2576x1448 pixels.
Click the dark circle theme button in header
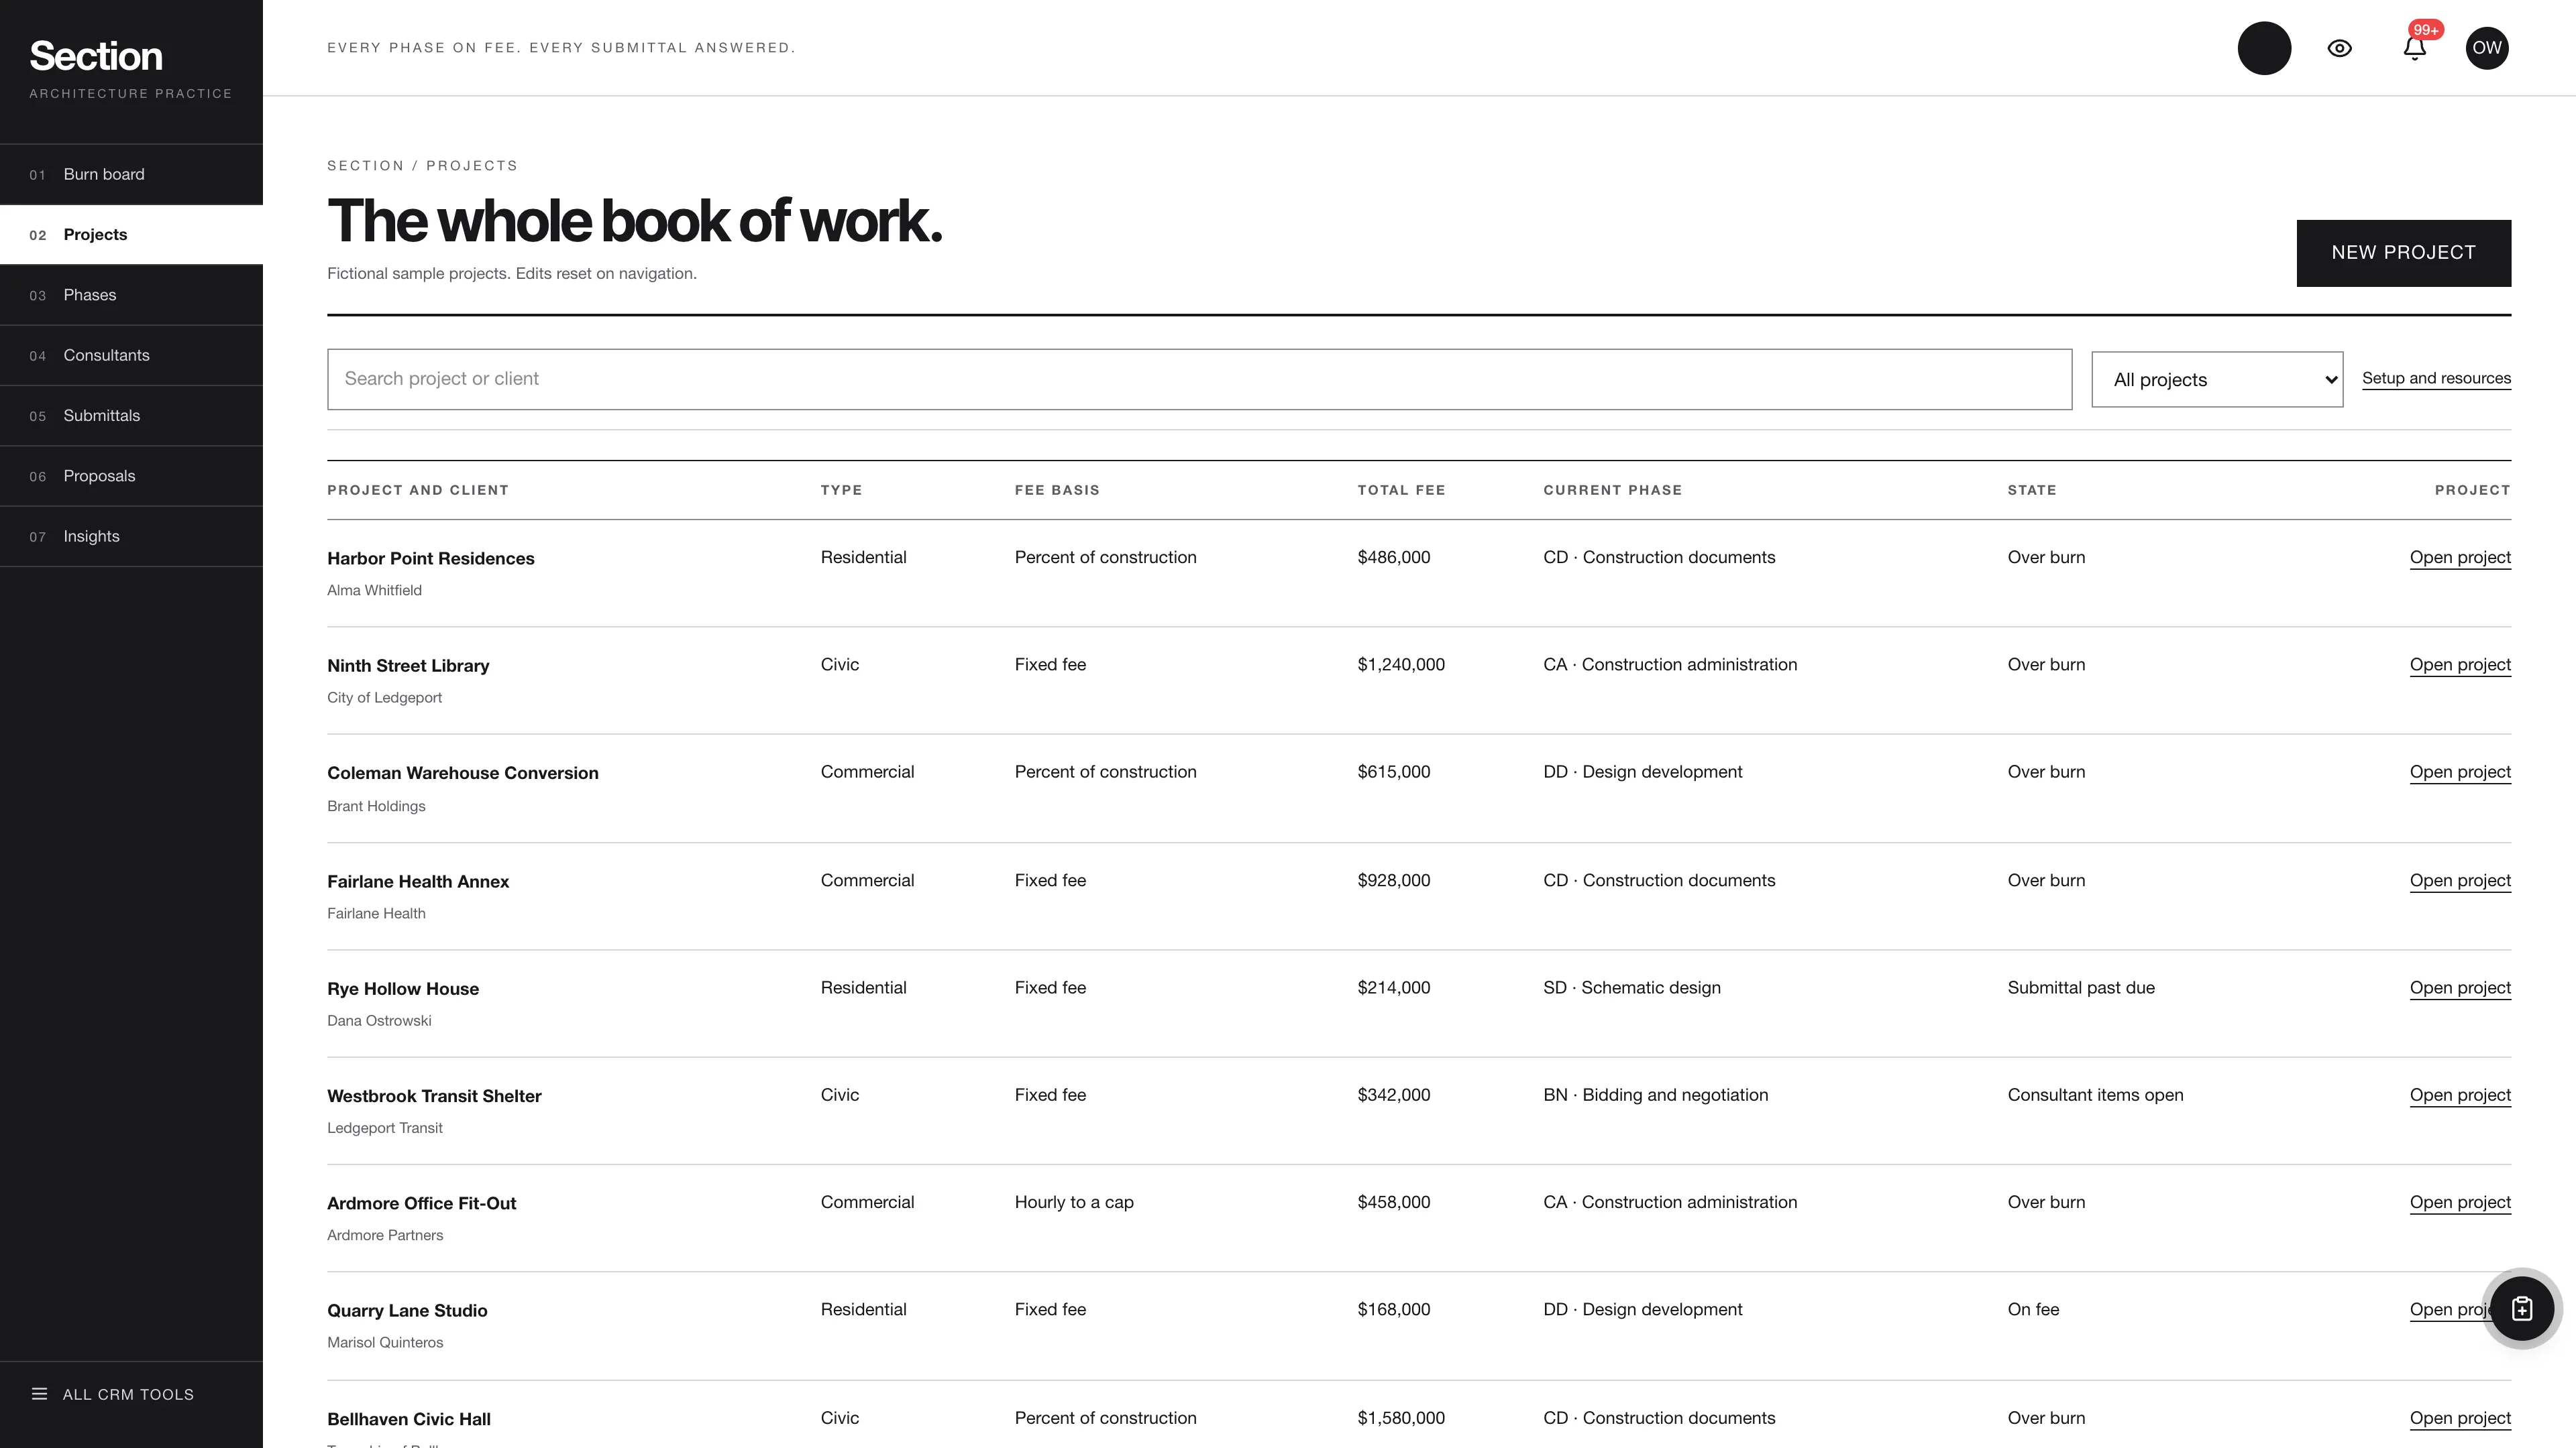point(2264,48)
